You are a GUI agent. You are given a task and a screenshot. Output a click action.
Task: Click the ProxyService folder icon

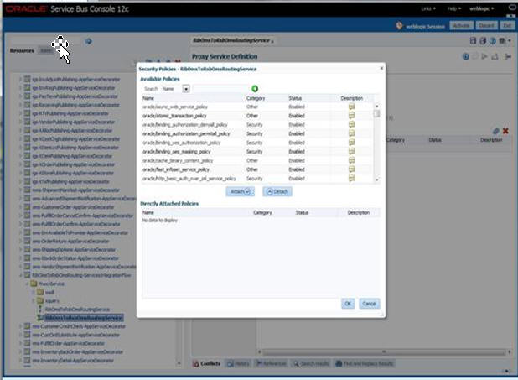point(34,284)
